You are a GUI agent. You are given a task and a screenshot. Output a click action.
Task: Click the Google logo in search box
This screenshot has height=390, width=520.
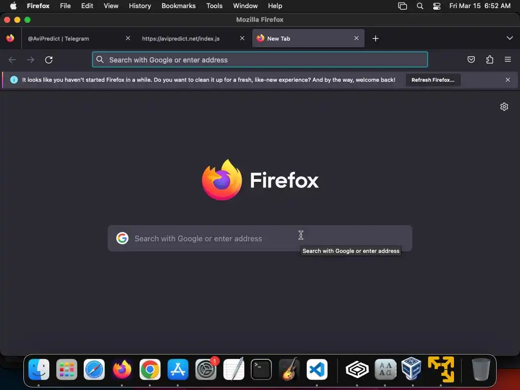pyautogui.click(x=122, y=238)
